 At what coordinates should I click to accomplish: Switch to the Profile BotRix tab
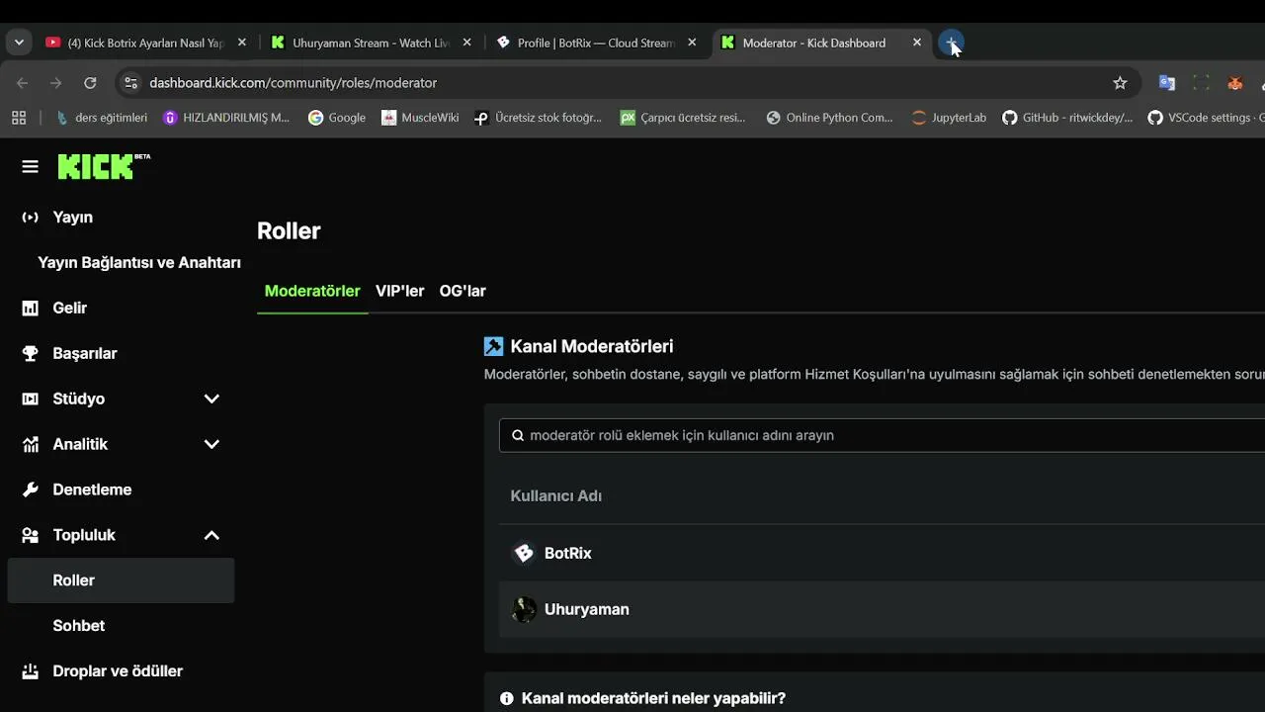pyautogui.click(x=596, y=43)
